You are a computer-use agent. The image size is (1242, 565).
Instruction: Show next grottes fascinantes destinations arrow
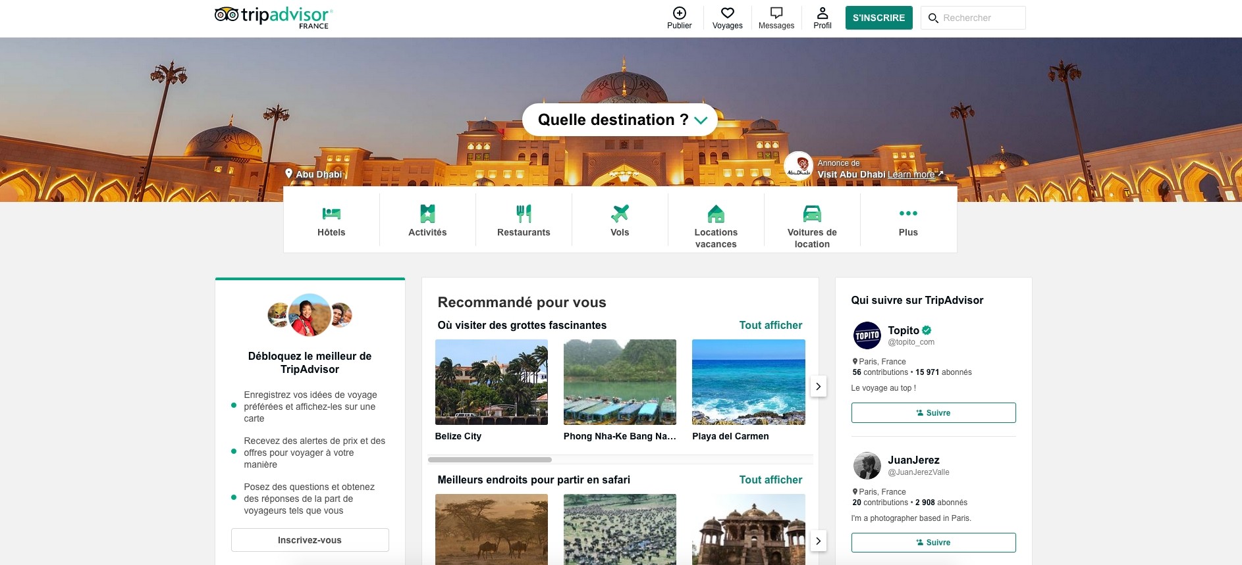point(818,386)
